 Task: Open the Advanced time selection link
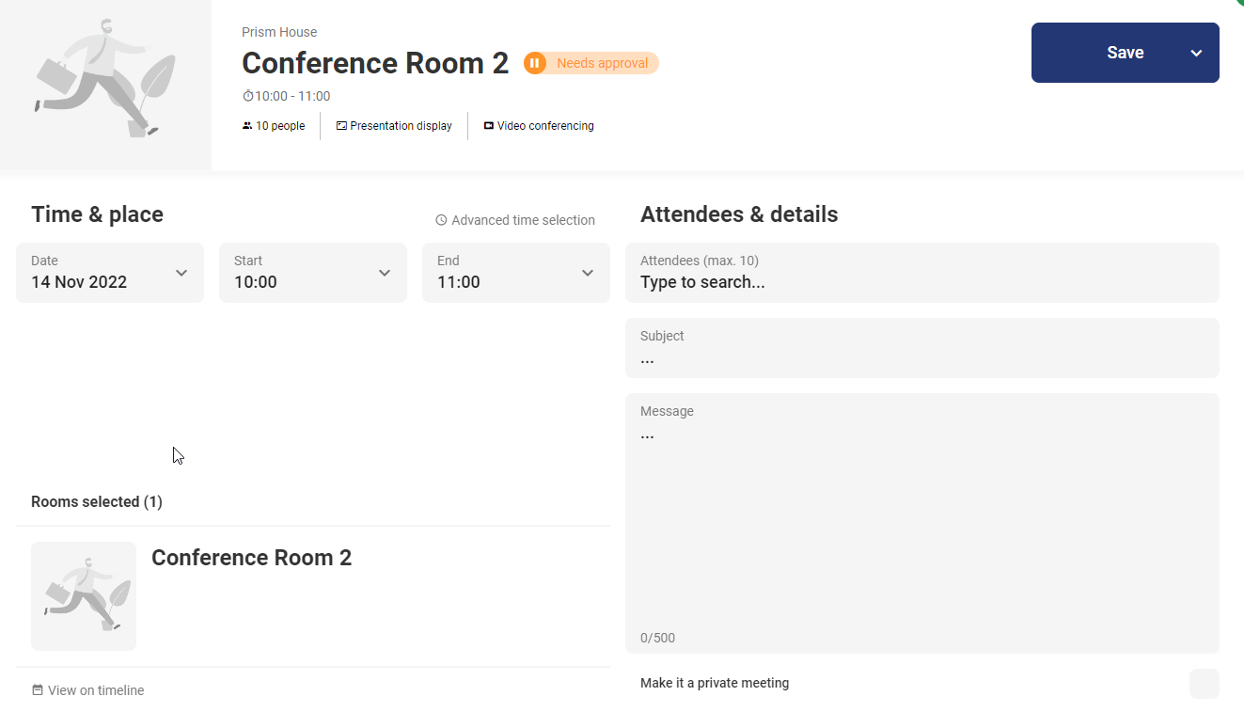coord(523,220)
